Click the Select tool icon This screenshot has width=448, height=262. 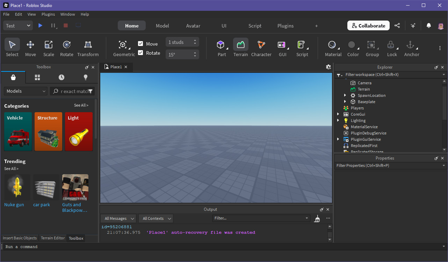coord(12,45)
